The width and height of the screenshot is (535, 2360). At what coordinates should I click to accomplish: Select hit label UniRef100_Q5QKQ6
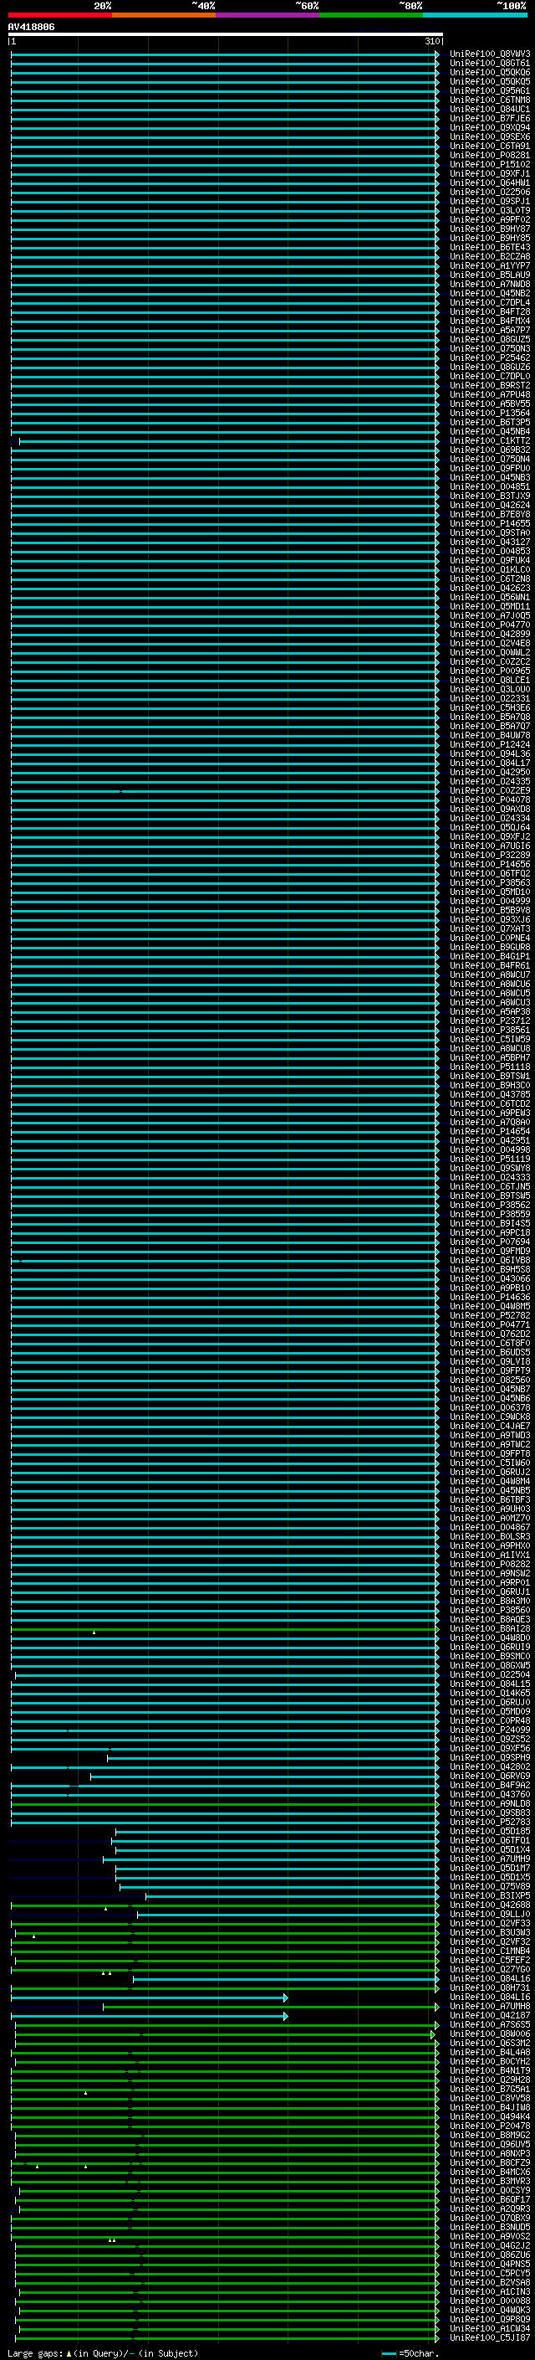pos(489,72)
